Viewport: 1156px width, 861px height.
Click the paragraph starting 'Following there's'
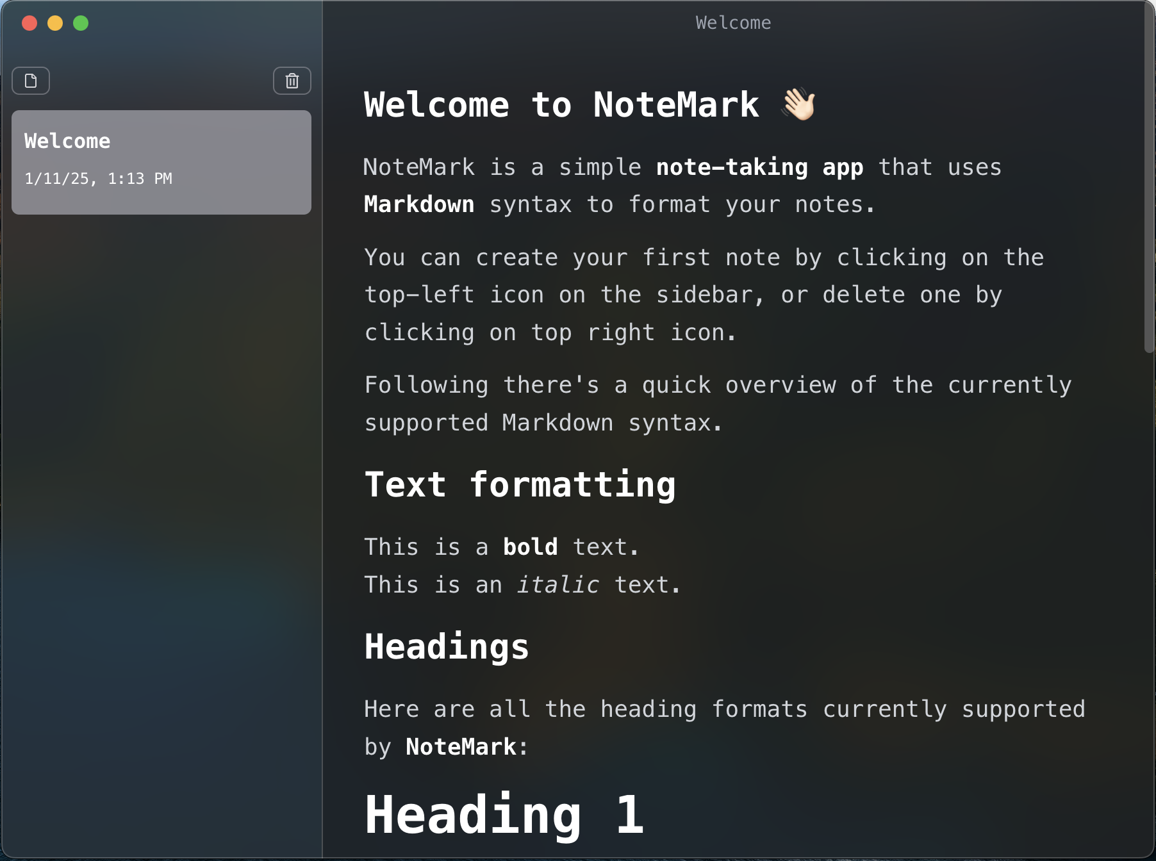(718, 404)
